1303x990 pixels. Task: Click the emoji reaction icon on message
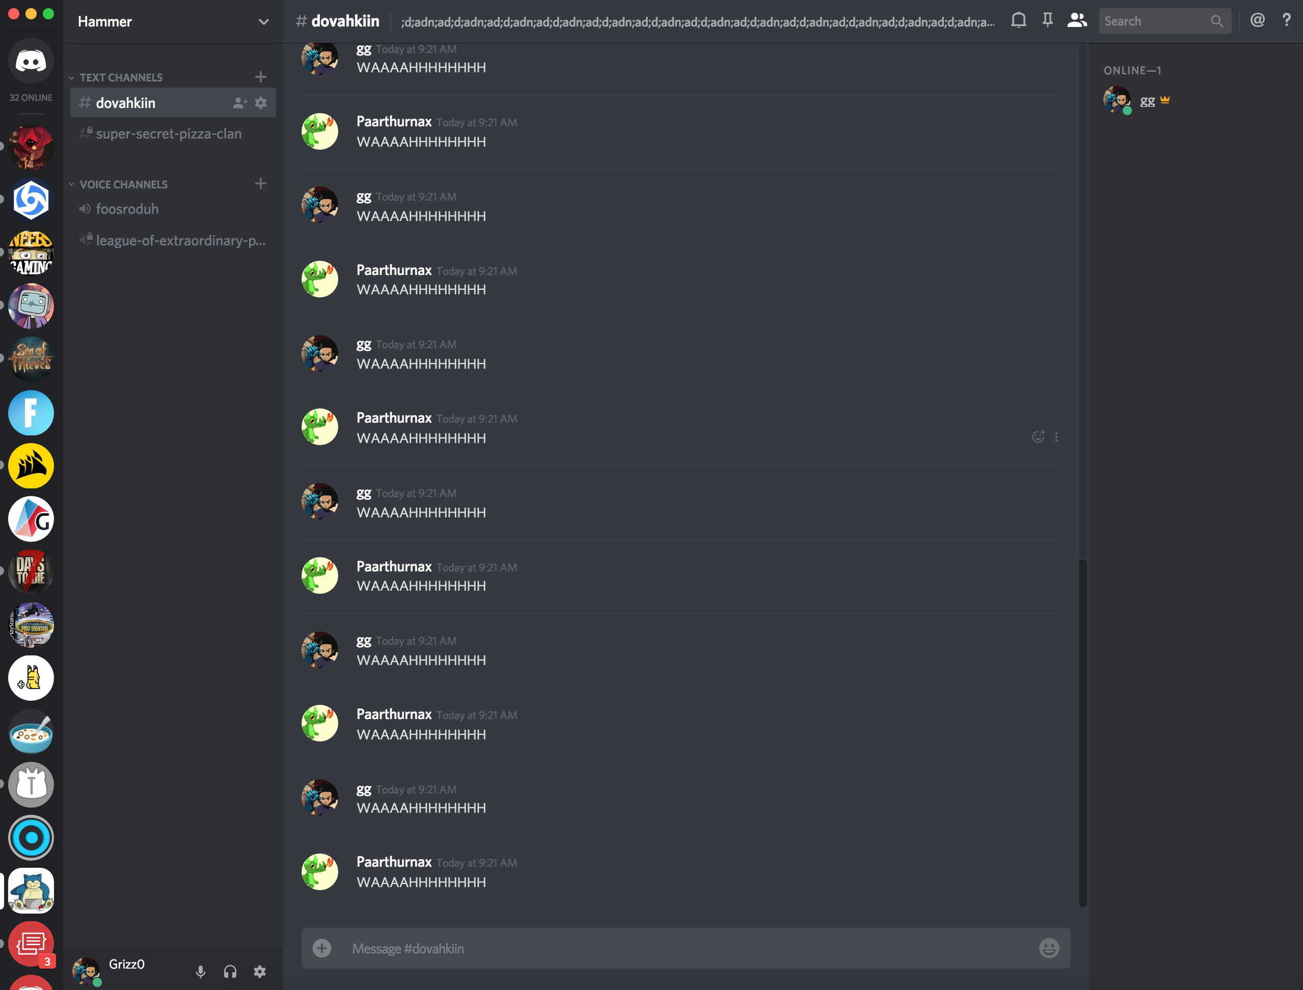1039,436
